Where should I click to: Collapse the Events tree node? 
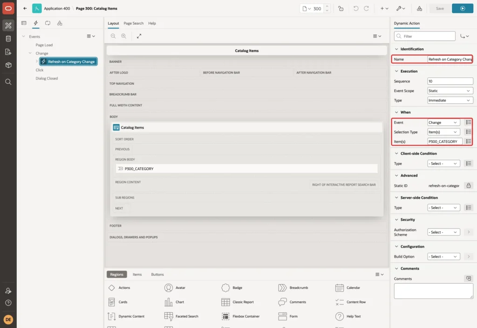23,36
